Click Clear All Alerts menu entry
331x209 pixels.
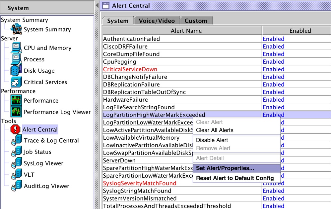click(x=215, y=130)
